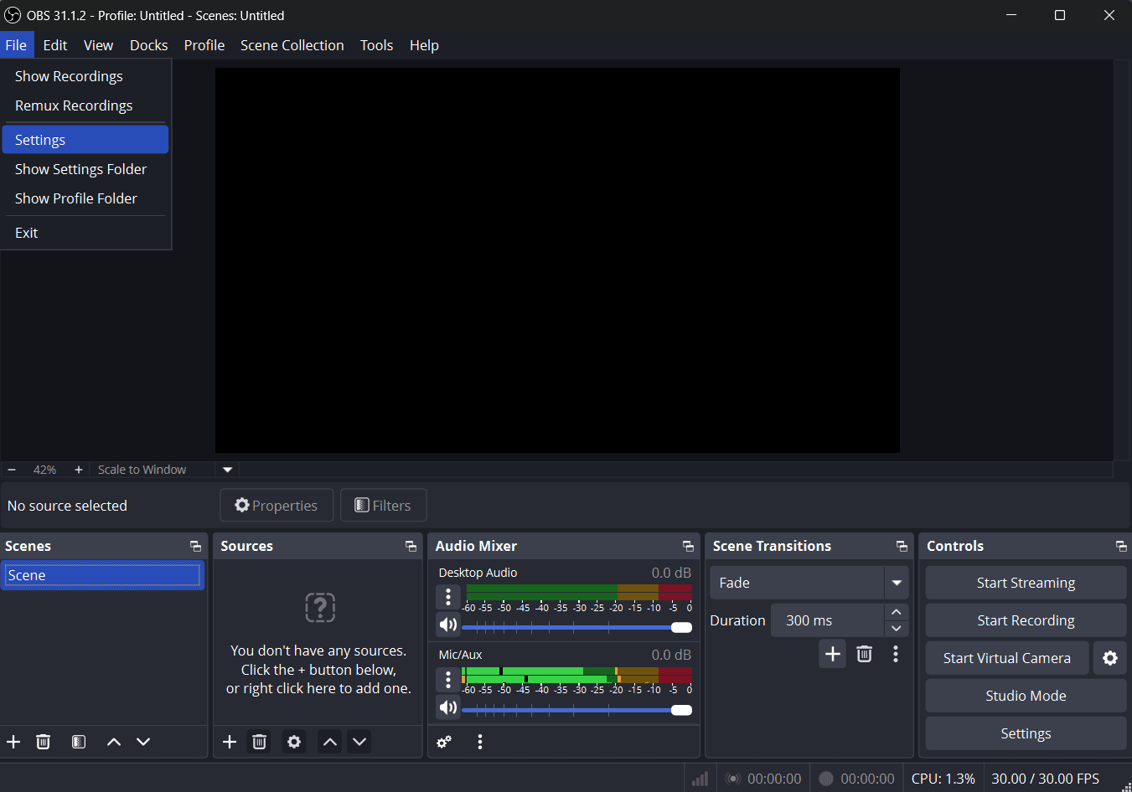Open the Scale to Window dropdown
1132x792 pixels.
[x=227, y=470]
